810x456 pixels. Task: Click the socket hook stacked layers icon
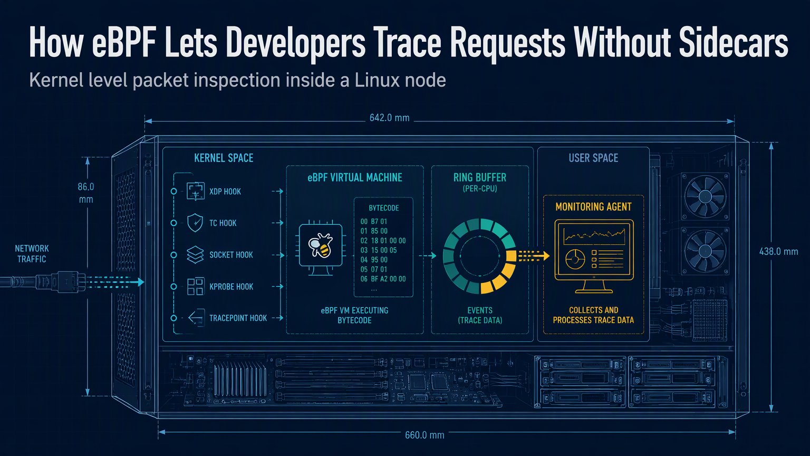pos(195,254)
